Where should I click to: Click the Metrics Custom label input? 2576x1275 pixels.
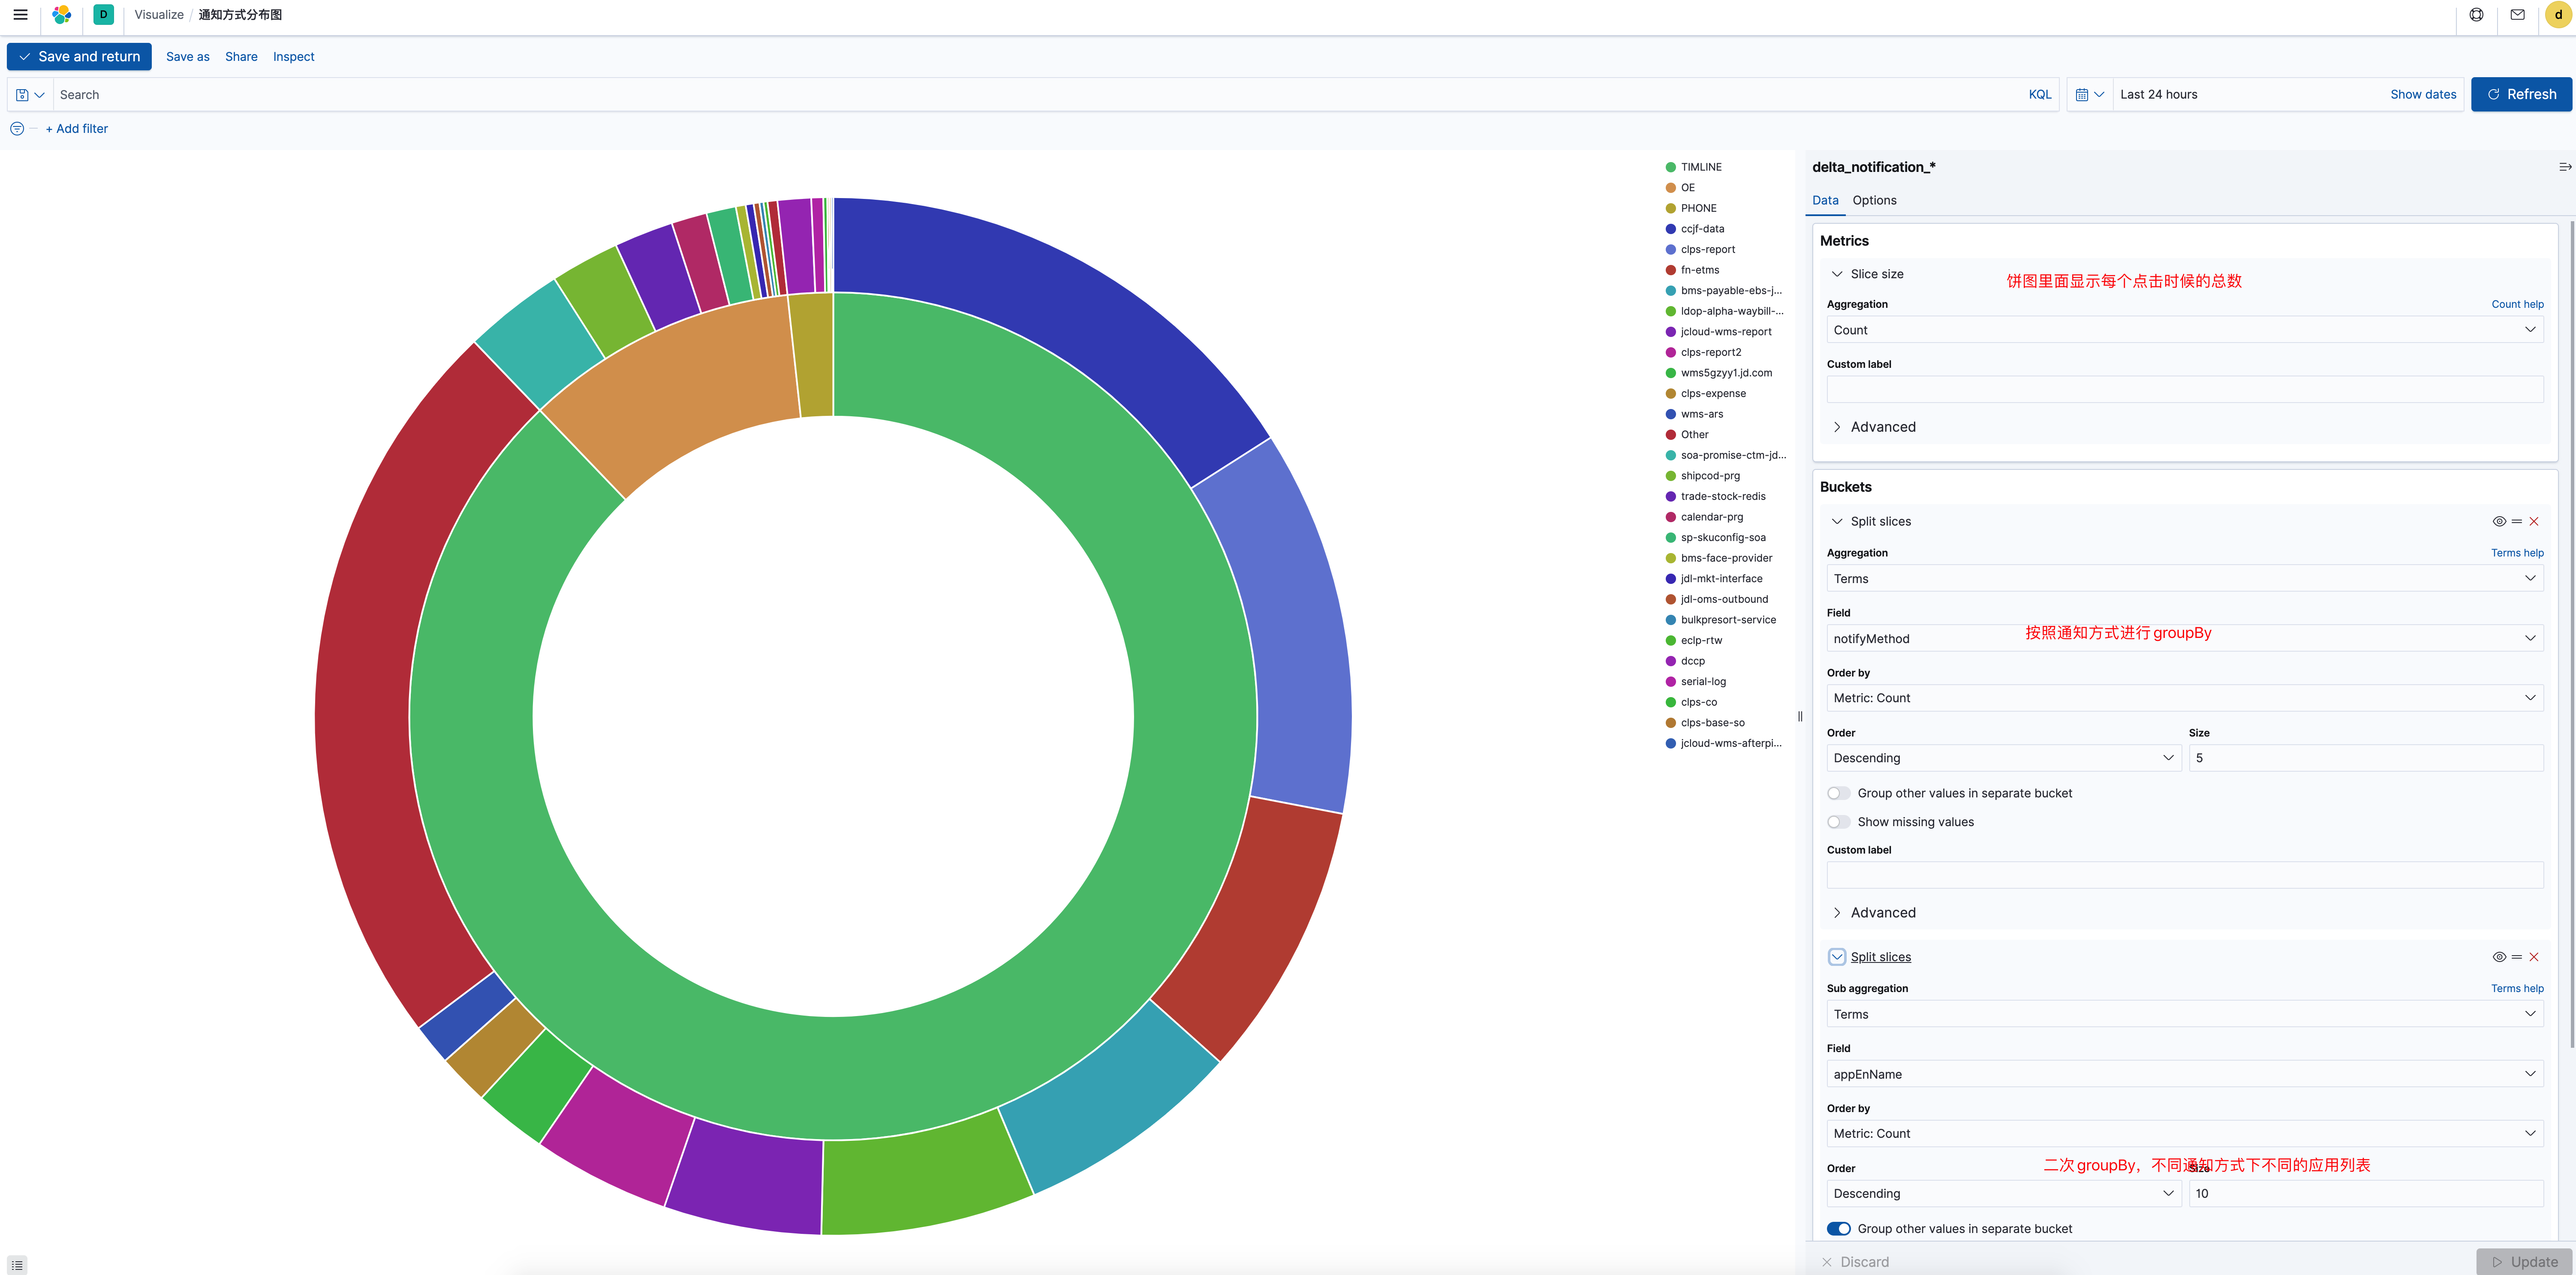point(2184,390)
